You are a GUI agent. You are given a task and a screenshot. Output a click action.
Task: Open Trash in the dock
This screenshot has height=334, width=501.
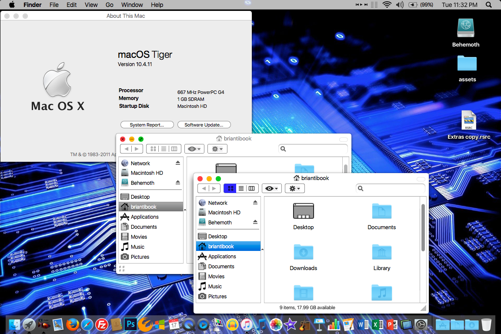pyautogui.click(x=486, y=324)
